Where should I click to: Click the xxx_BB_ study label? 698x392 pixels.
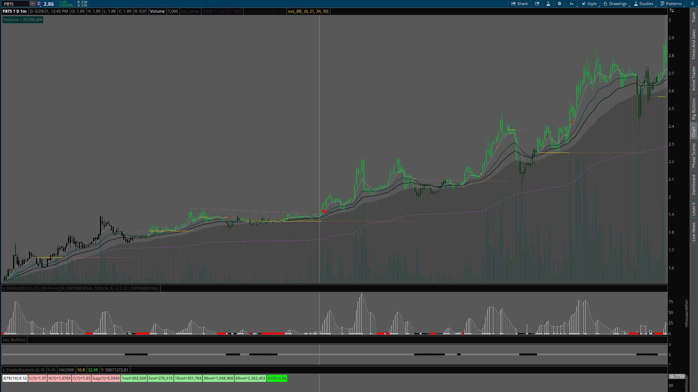point(308,11)
